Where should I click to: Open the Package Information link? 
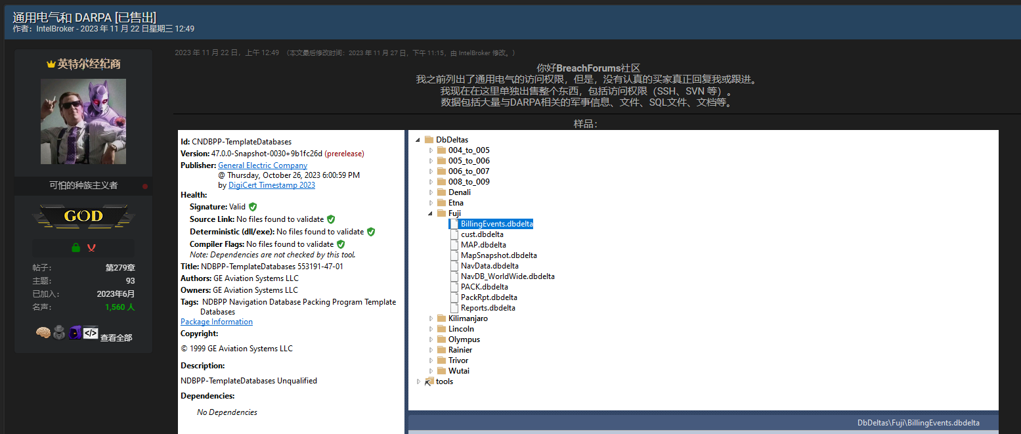click(217, 322)
